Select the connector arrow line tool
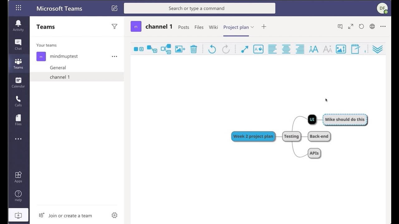The image size is (399, 224). [245, 49]
